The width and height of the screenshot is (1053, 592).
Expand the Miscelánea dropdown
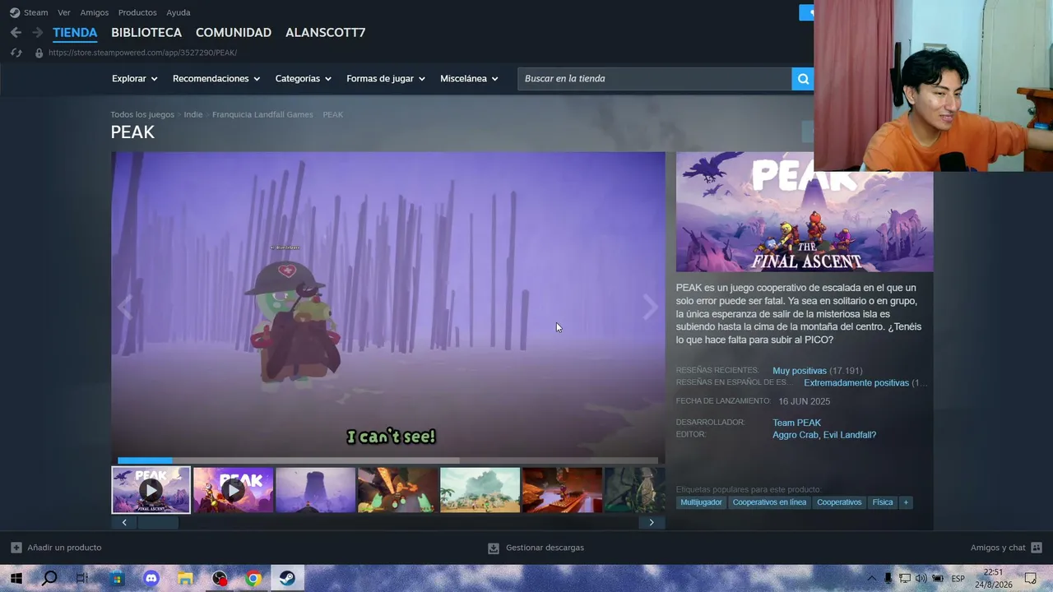pyautogui.click(x=470, y=79)
